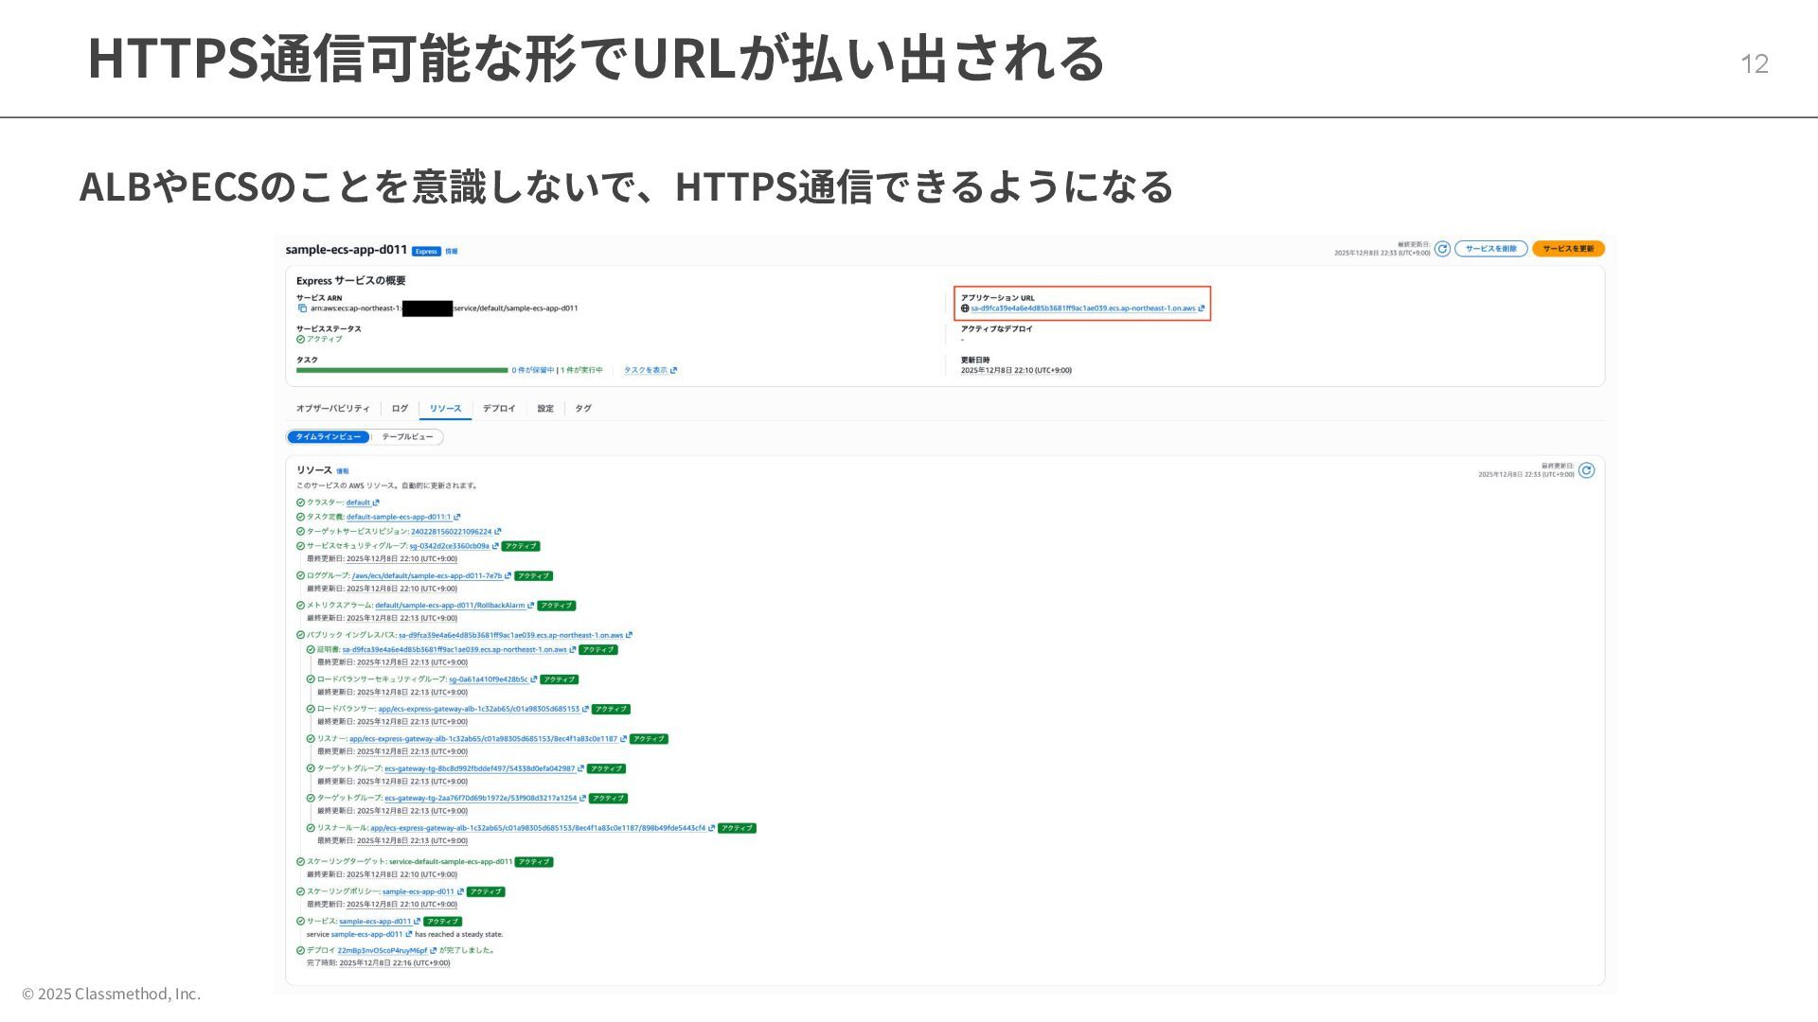Select the ログ tab
Screen dimensions: 1818x1022
click(x=400, y=409)
